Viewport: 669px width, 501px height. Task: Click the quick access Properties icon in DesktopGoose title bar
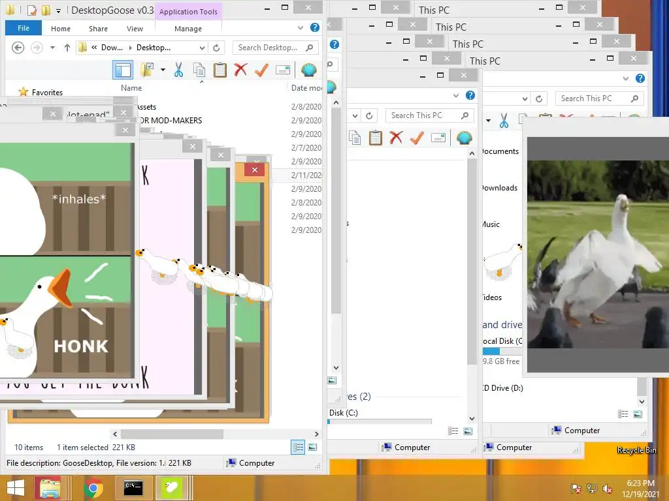tap(31, 10)
